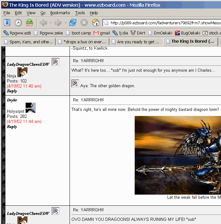Click the Firefox logo in title bar
This screenshot has width=221, height=224.
(x=5, y=4)
